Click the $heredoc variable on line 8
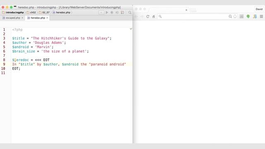 (x=20, y=60)
